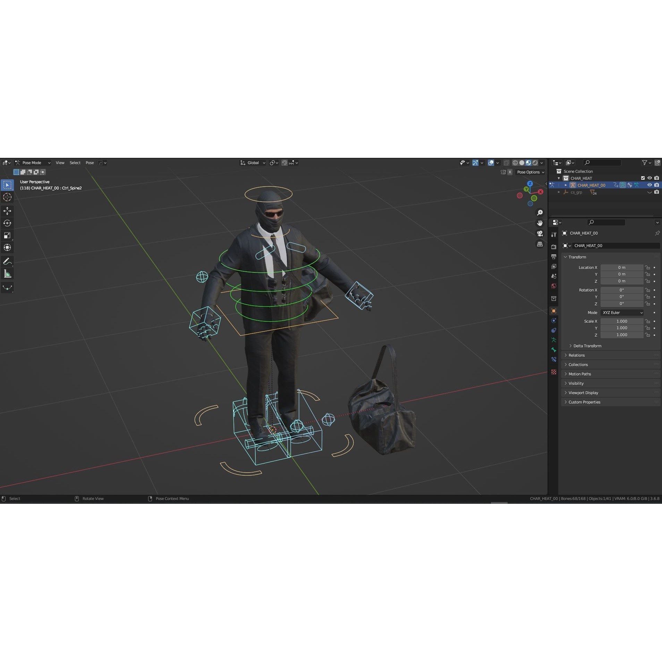Select the Annotate tool
662x662 pixels.
pos(7,261)
